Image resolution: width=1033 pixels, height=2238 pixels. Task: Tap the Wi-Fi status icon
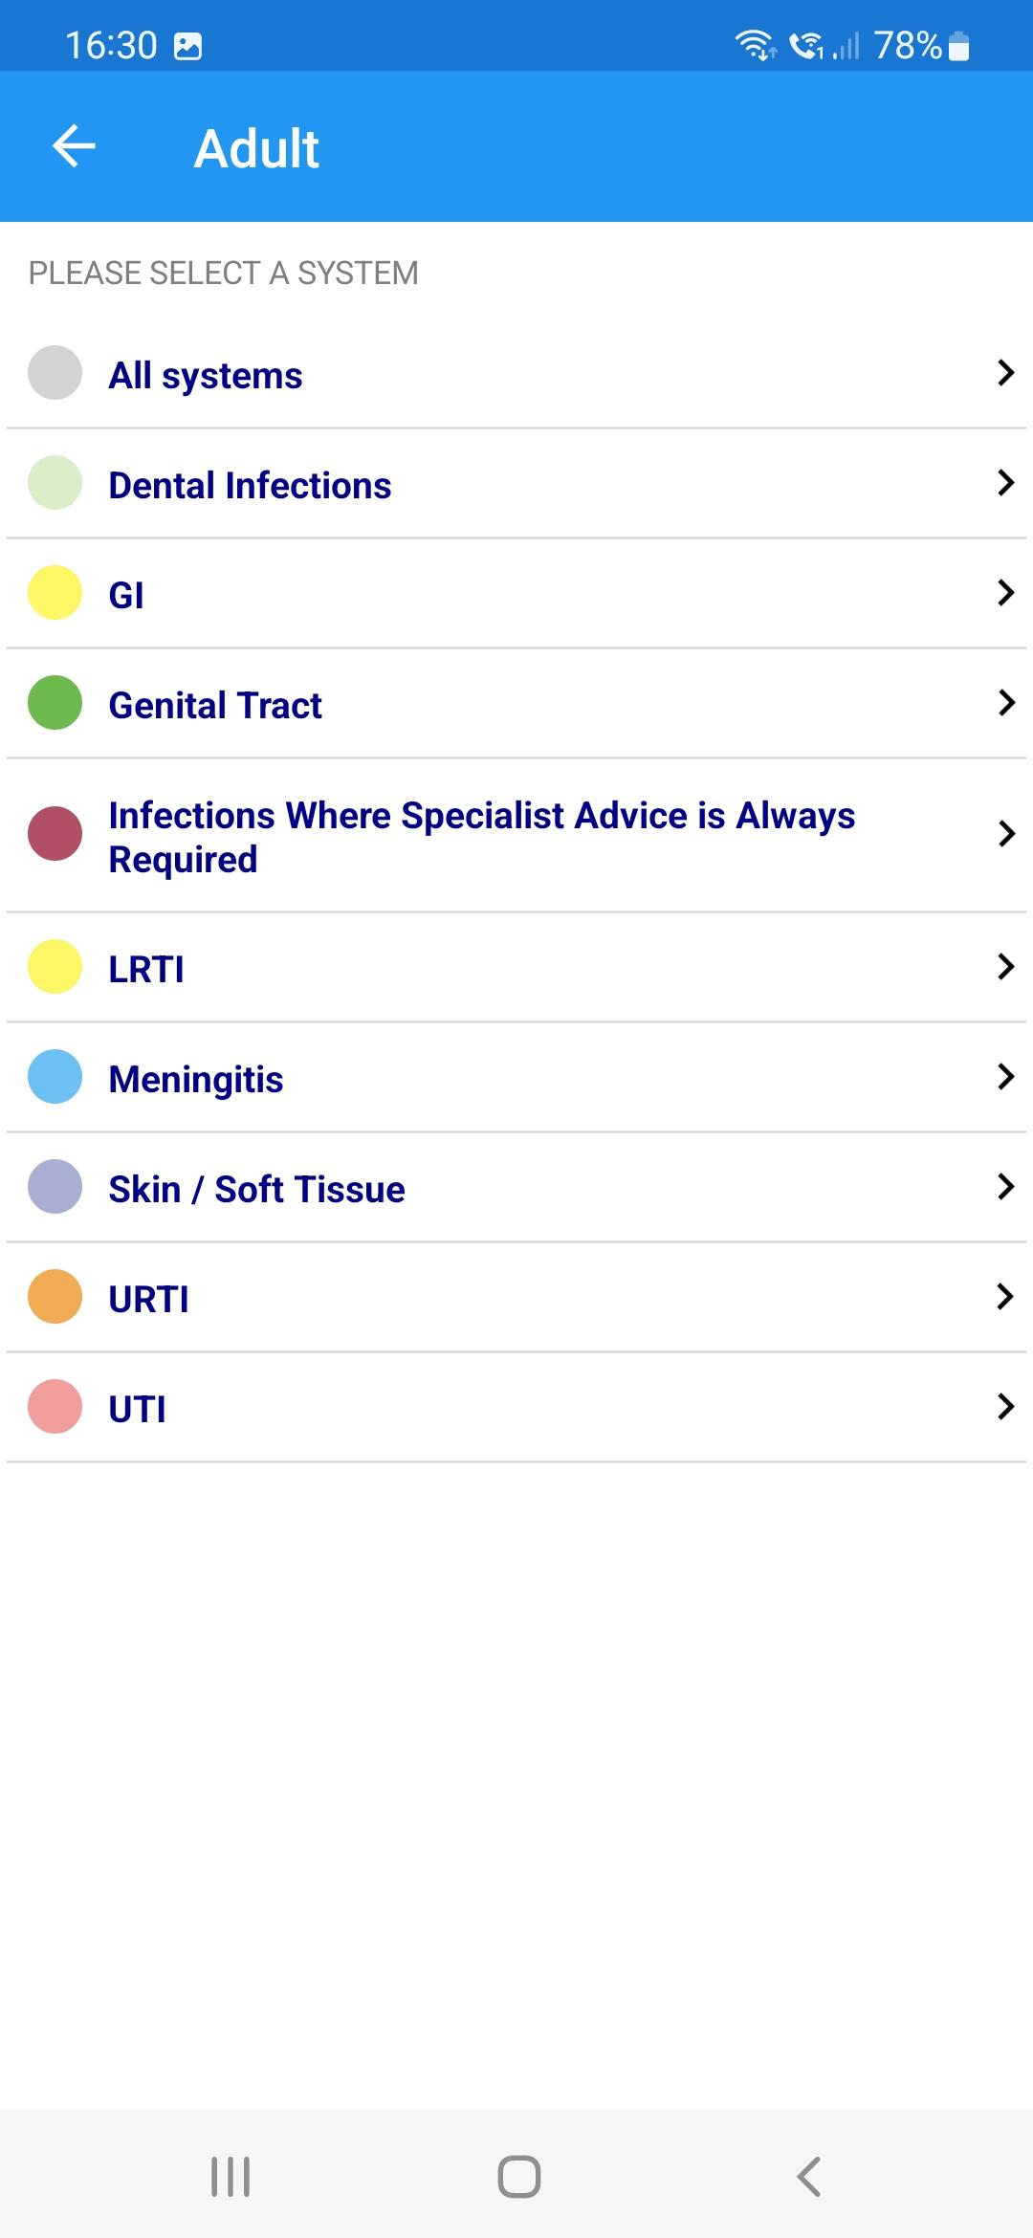coord(756,45)
